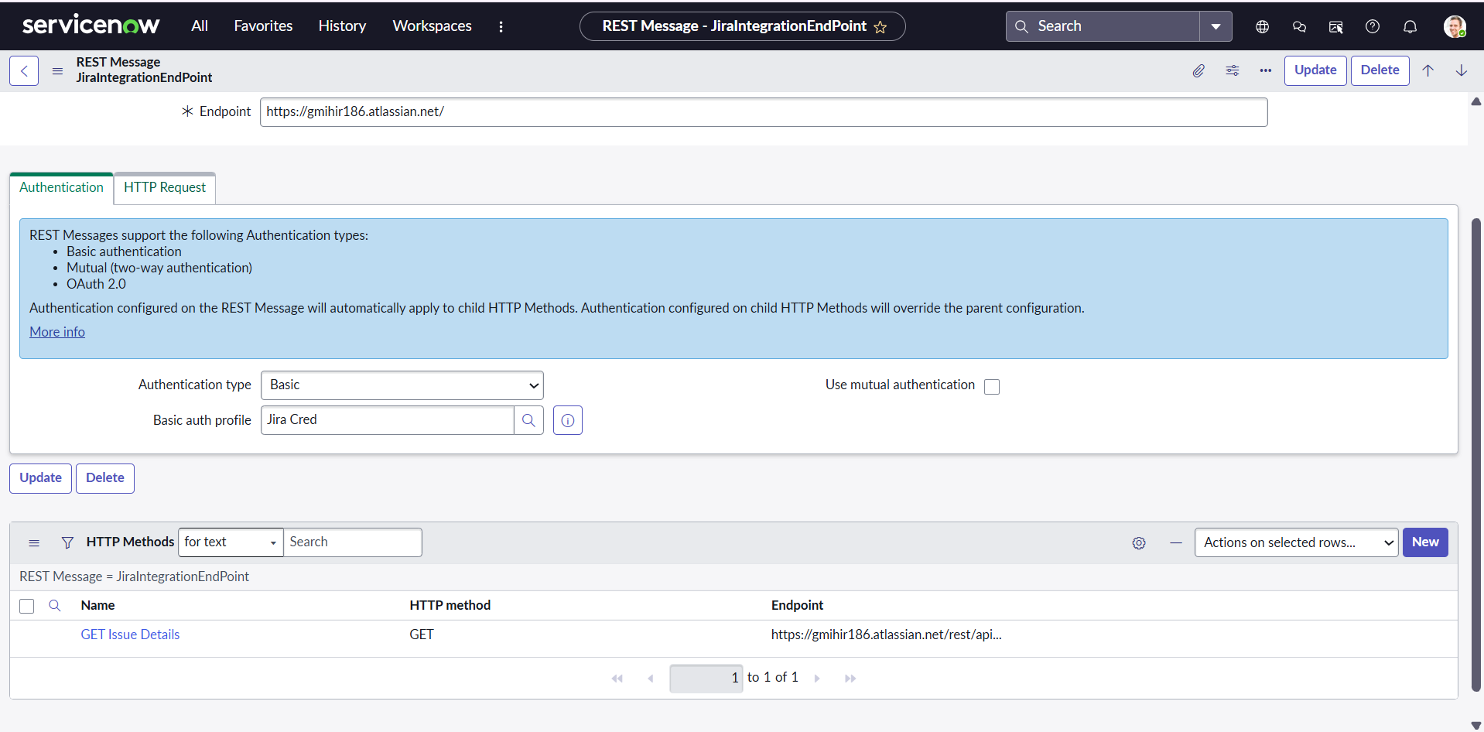Screen dimensions: 1484x732
Task: Expand the Authentication type dropdown
Action: [x=402, y=385]
